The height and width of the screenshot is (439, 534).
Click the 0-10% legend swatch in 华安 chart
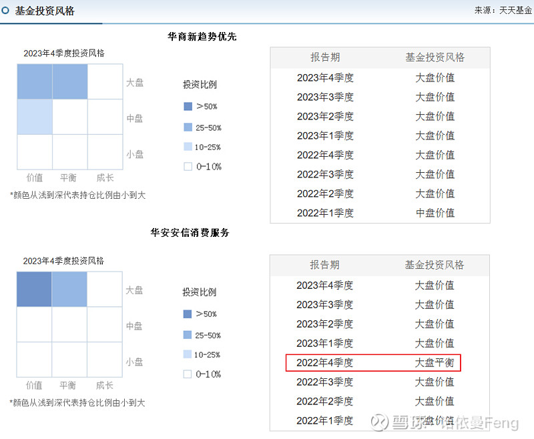pyautogui.click(x=188, y=374)
